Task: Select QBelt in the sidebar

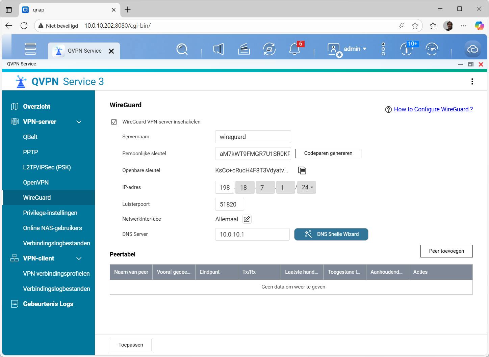Action: [x=30, y=137]
